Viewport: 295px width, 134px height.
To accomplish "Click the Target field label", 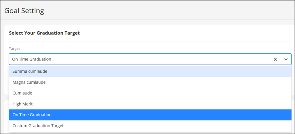I will (14, 49).
